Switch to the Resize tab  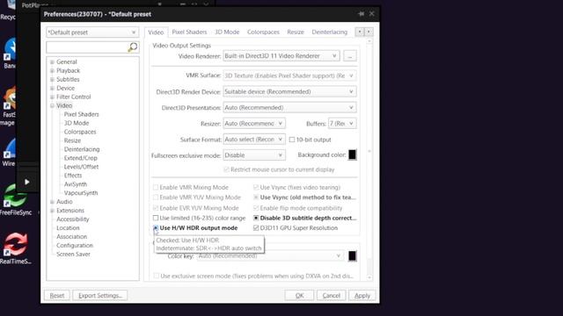(x=296, y=32)
